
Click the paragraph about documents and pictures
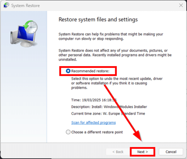tap(115, 55)
